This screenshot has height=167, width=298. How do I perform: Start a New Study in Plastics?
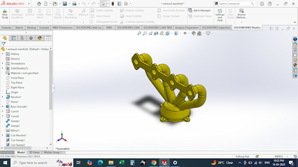click(x=5, y=14)
